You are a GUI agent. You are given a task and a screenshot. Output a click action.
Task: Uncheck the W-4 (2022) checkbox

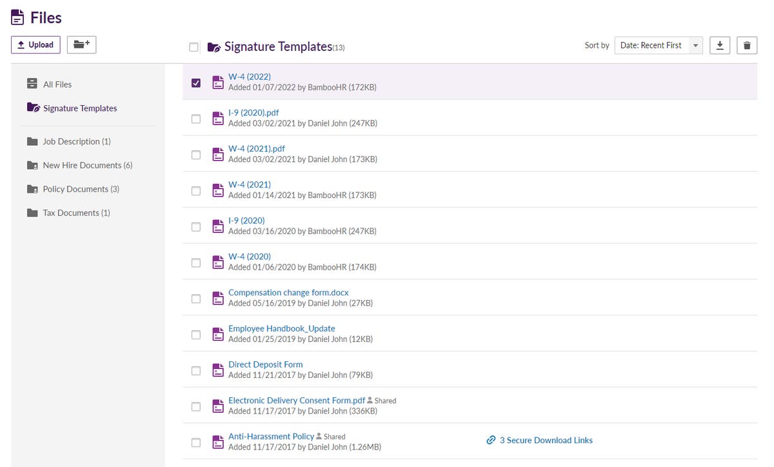tap(196, 83)
